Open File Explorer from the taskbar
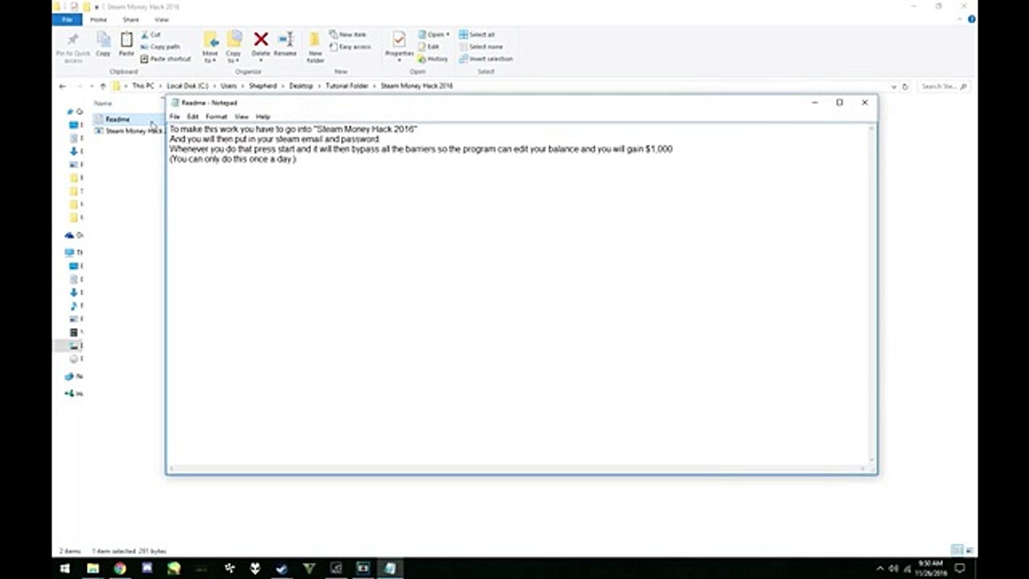Viewport: 1029px width, 579px height. coord(92,569)
